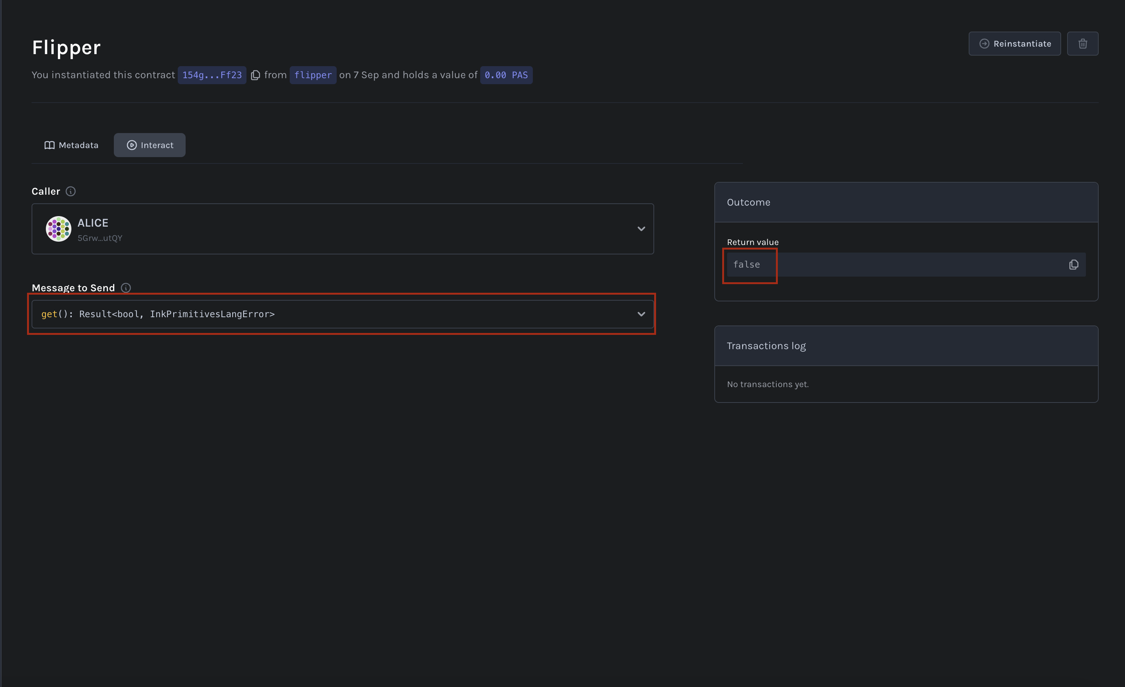Click the Transactions log header

tap(906, 346)
